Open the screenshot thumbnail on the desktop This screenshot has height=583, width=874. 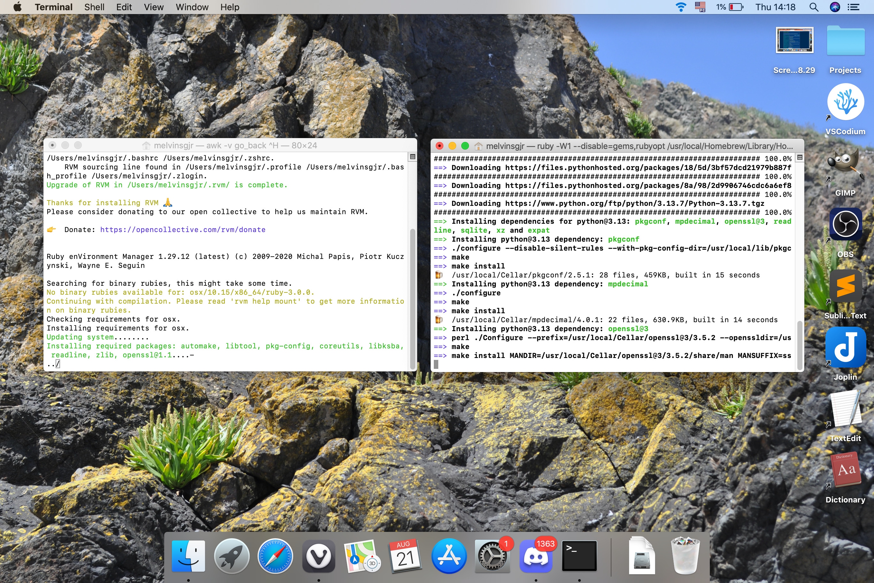click(794, 40)
